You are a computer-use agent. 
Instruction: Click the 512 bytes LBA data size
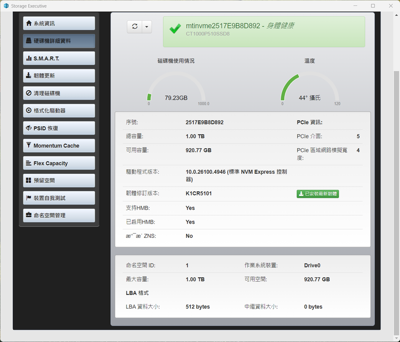pos(198,307)
